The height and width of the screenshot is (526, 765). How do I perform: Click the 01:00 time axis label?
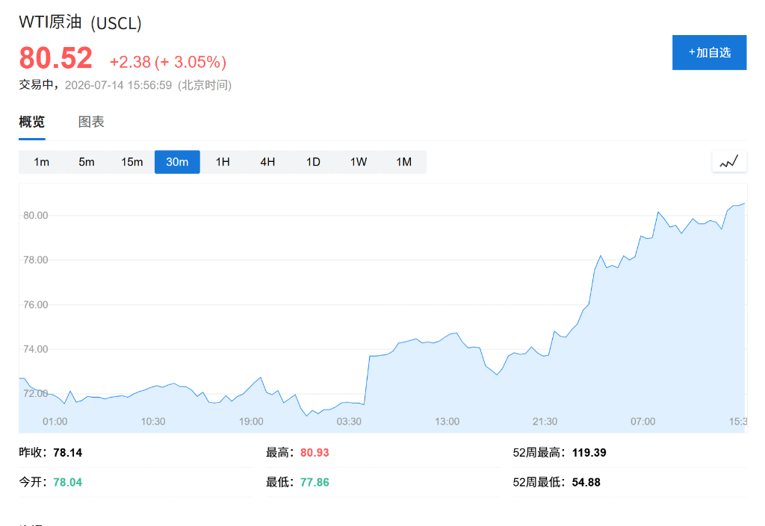(55, 422)
